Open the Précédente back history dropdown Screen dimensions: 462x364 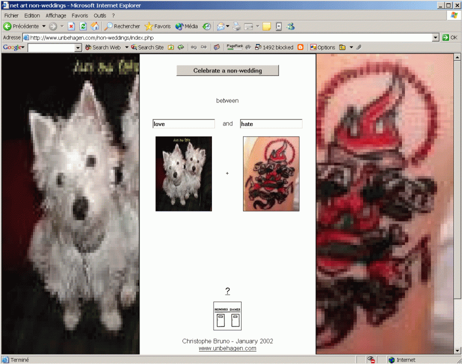point(43,26)
